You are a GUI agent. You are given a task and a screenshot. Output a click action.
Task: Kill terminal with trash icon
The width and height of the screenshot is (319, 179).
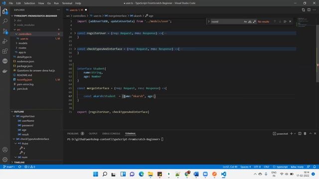click(x=305, y=133)
